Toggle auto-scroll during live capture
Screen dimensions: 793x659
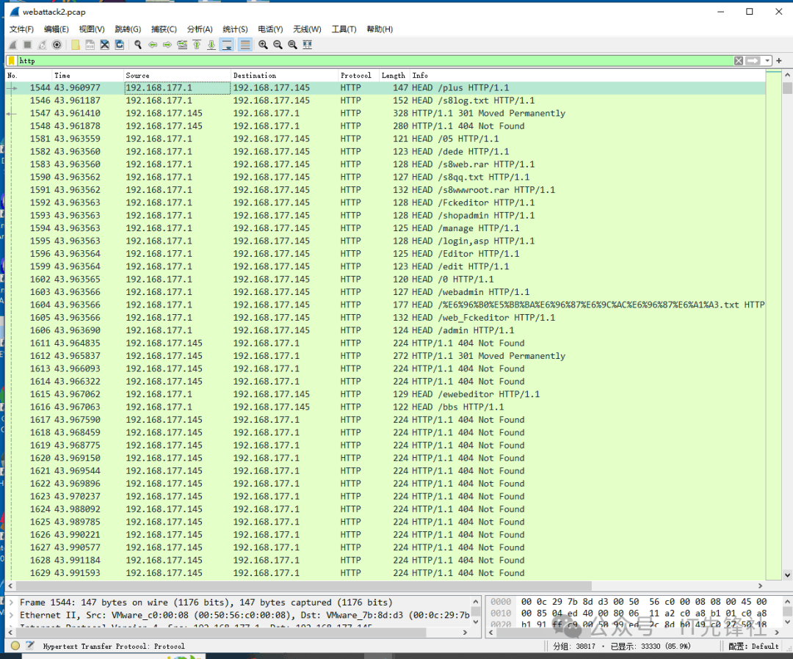(227, 45)
